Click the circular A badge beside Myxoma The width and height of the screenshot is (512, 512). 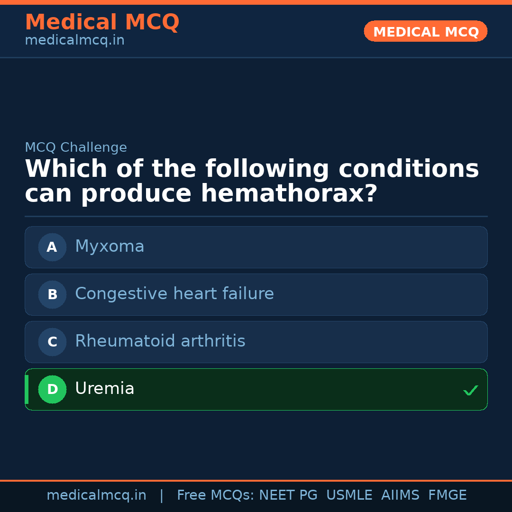point(52,247)
